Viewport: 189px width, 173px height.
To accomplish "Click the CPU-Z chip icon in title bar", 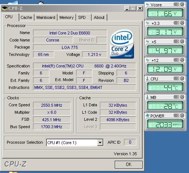I will tap(5, 8).
